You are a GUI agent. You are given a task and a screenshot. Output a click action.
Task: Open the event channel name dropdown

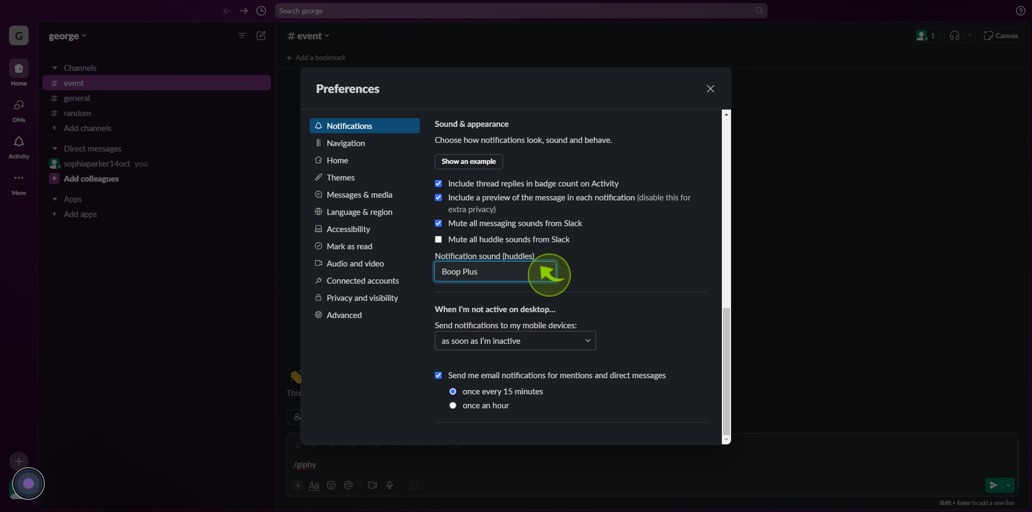click(x=308, y=36)
